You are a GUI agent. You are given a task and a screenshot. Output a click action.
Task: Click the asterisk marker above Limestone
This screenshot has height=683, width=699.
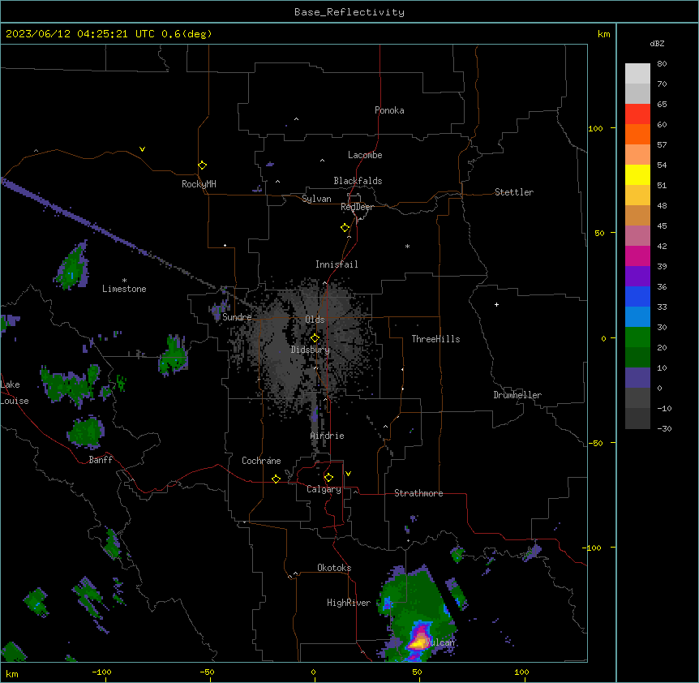tap(124, 281)
